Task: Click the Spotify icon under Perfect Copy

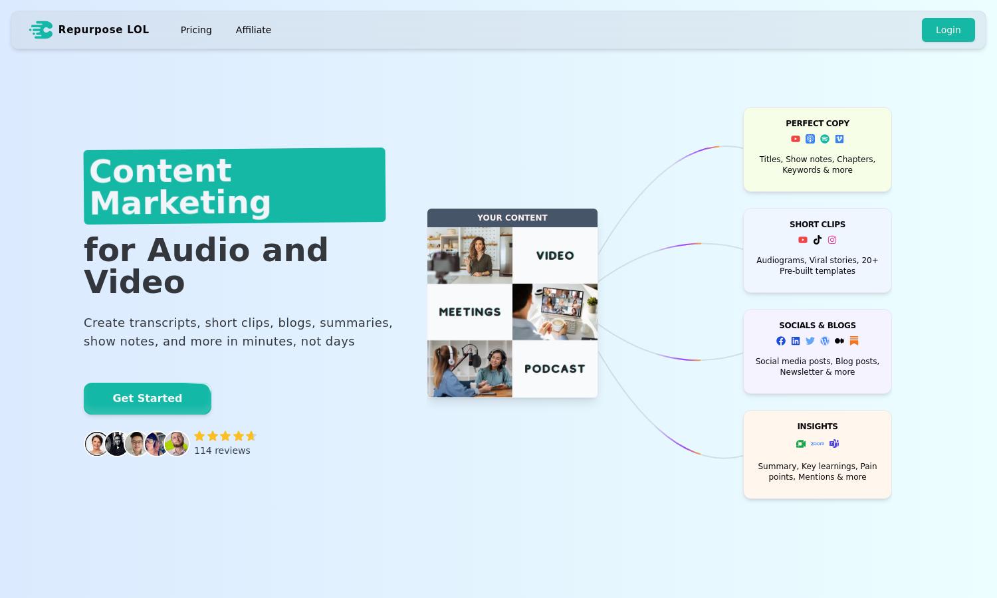Action: pos(825,139)
